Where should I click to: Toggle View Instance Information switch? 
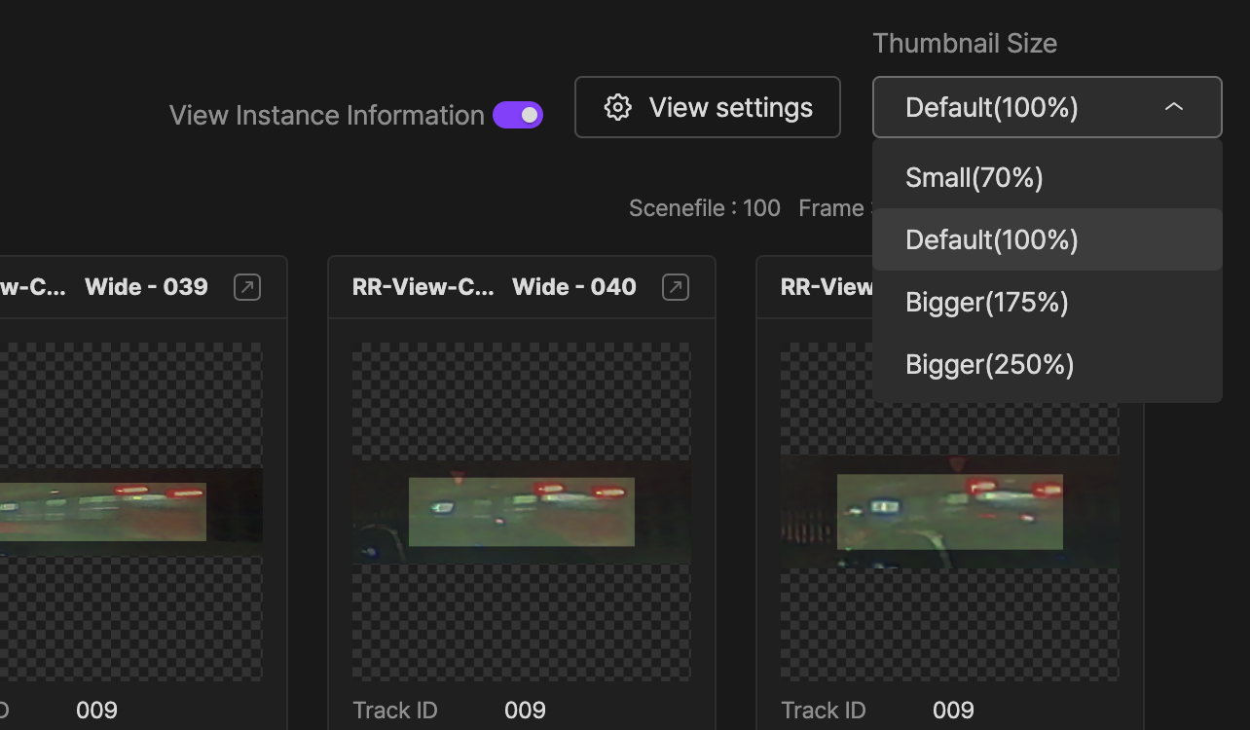(x=518, y=115)
